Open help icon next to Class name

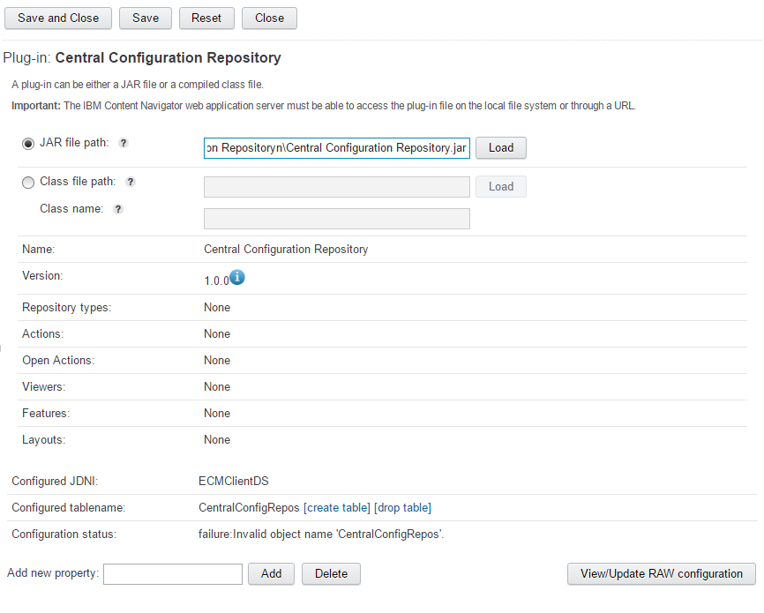click(x=118, y=209)
